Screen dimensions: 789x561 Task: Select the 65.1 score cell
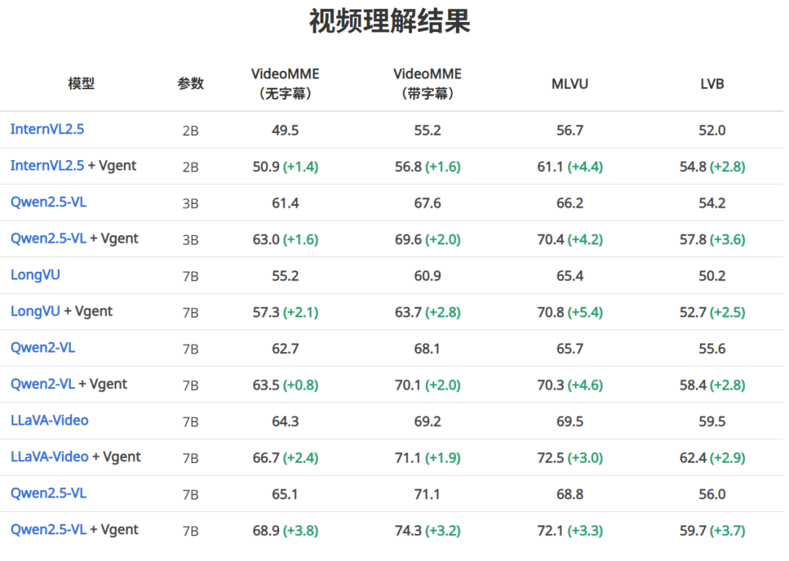(285, 494)
